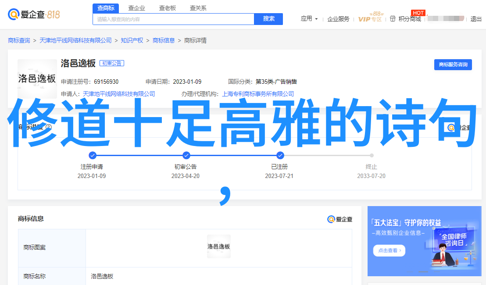Open 天津地平线网络科技有限公司 in the breadcrumb
486x285 pixels.
click(75, 41)
